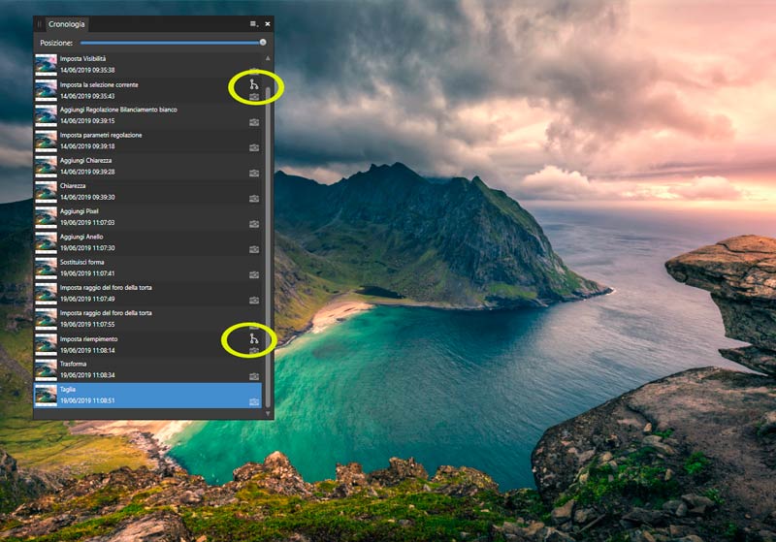
Task: Click branch icon on Imposta la selezione corrente
Action: (x=254, y=84)
